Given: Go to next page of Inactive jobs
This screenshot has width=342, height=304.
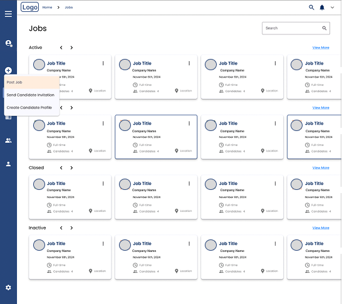Looking at the screenshot, I should point(71,228).
